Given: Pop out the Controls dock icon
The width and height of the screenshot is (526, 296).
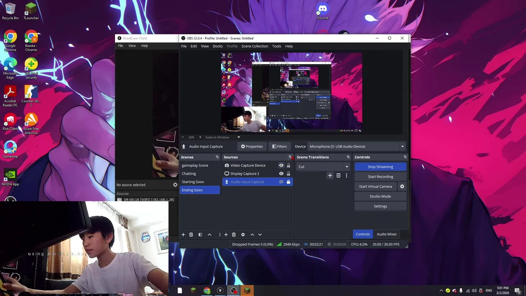Looking at the screenshot, I should tap(405, 157).
